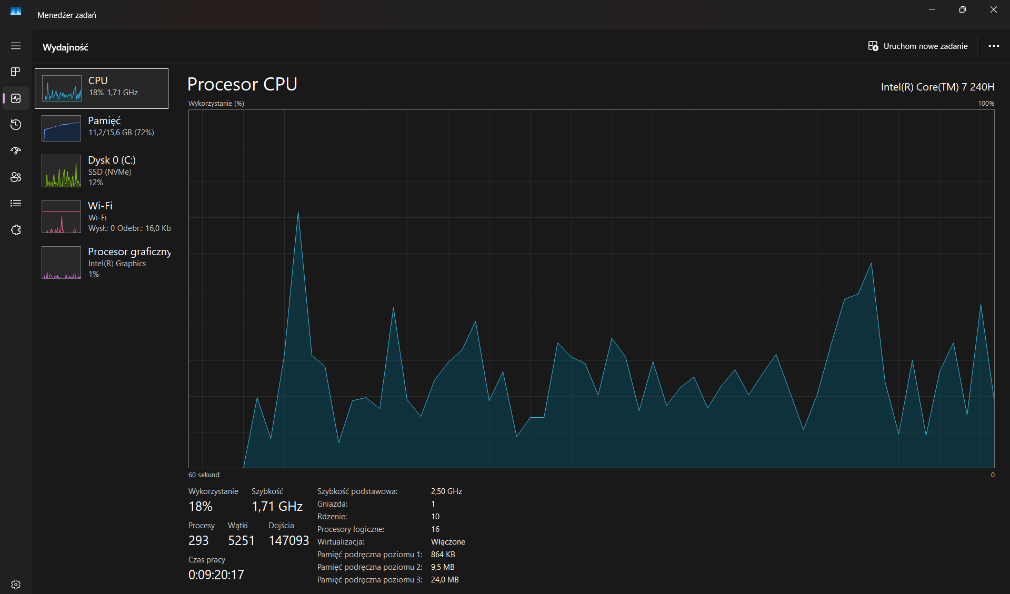This screenshot has height=594, width=1010.
Task: Select the Wi-Fi network item
Action: tap(102, 217)
